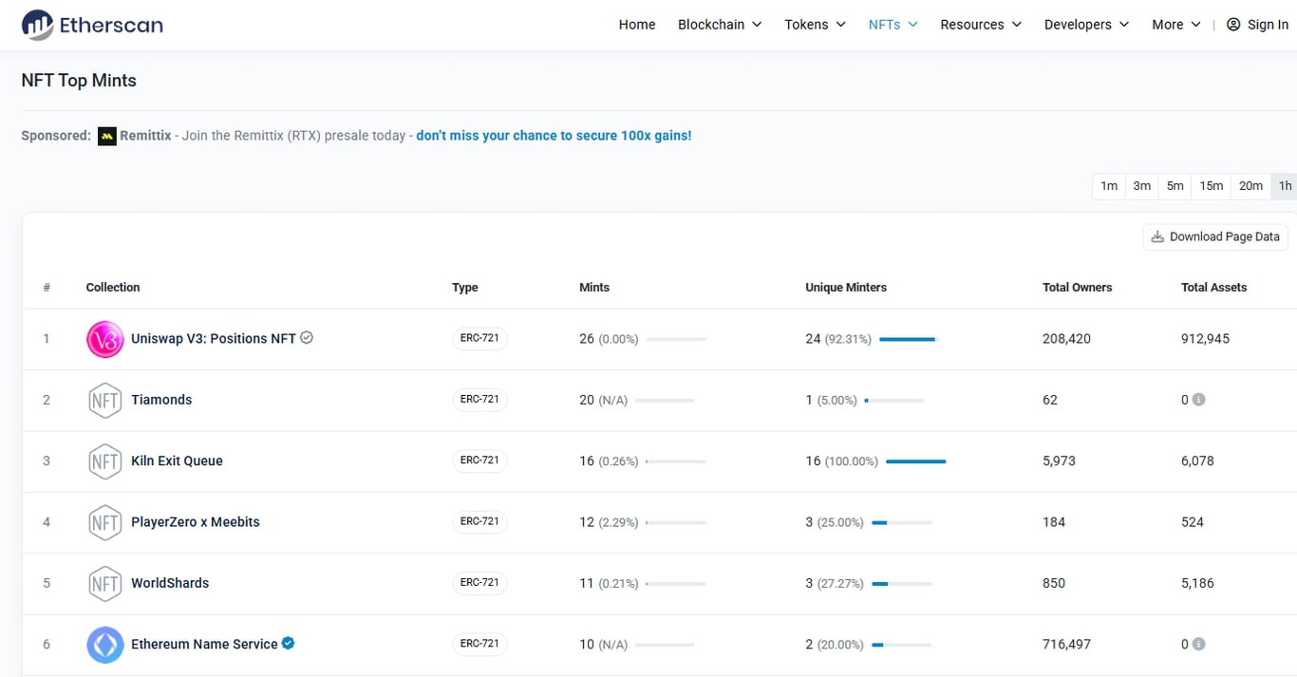Click the Unique Minters column header
1297x677 pixels.
846,288
